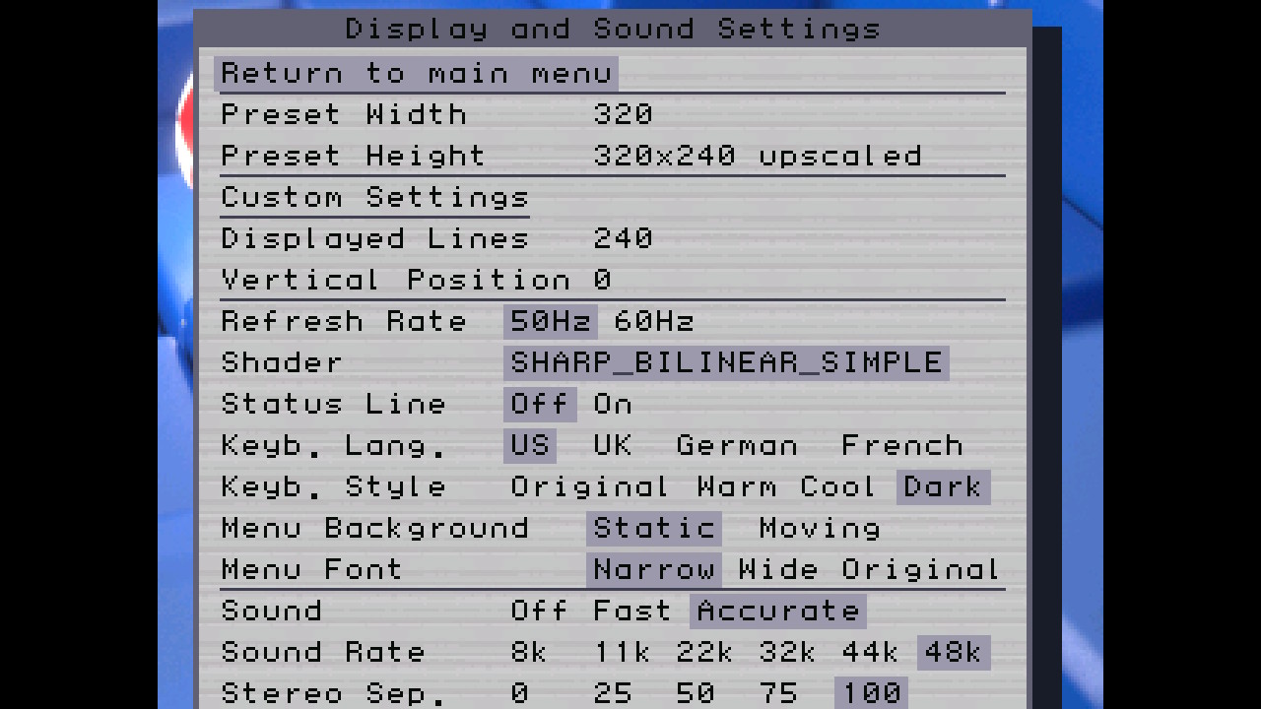Viewport: 1261px width, 709px height.
Task: Set Stereo Separation to 0
Action: [519, 693]
